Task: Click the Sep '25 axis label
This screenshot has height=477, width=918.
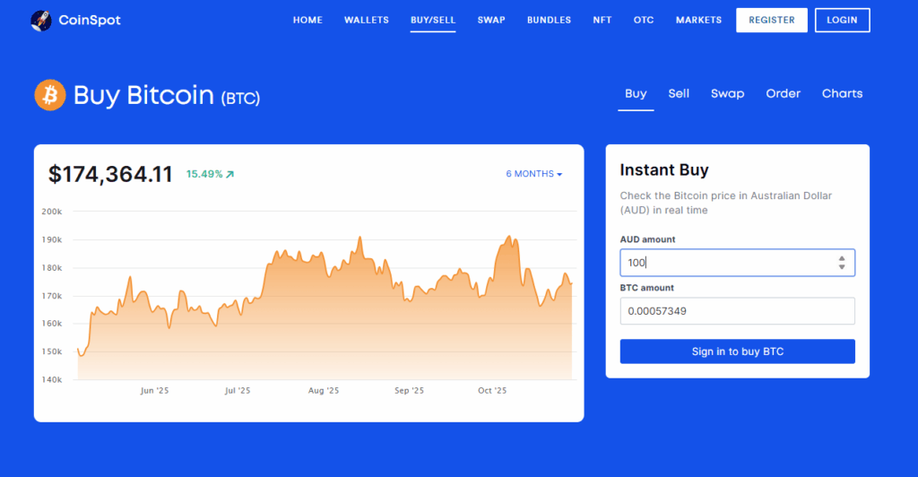Action: [409, 390]
